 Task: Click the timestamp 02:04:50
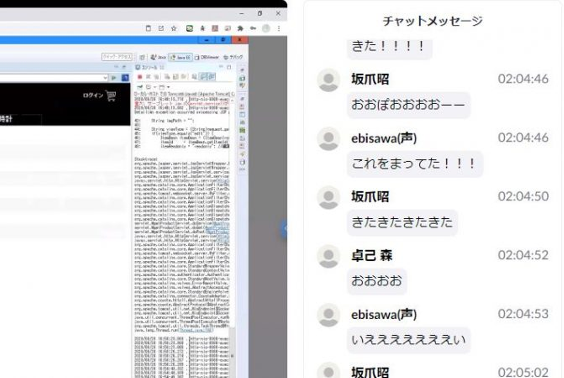tap(523, 196)
